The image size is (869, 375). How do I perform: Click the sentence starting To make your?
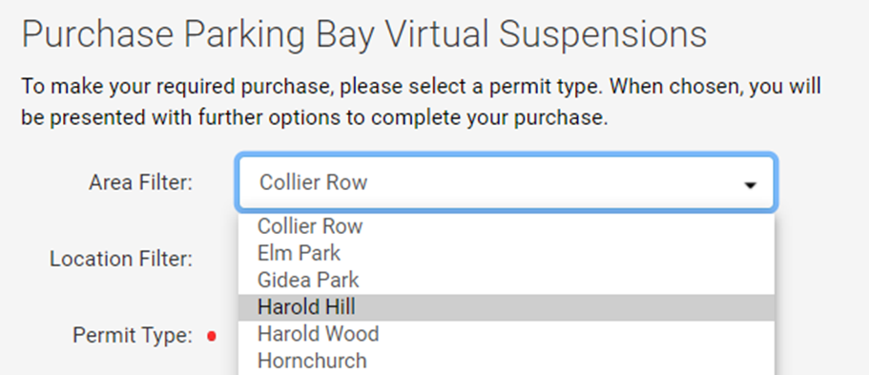pyautogui.click(x=314, y=87)
